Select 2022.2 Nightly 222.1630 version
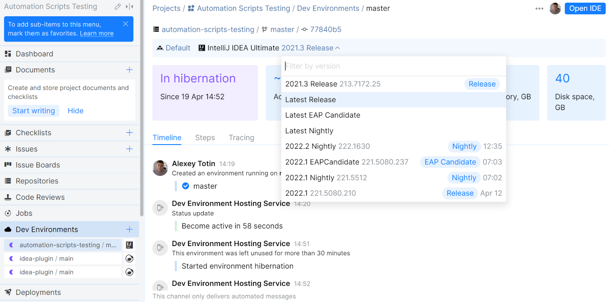 pyautogui.click(x=394, y=146)
